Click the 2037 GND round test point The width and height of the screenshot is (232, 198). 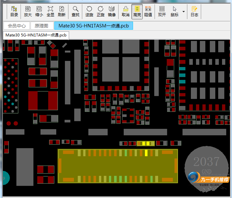[x=207, y=168]
